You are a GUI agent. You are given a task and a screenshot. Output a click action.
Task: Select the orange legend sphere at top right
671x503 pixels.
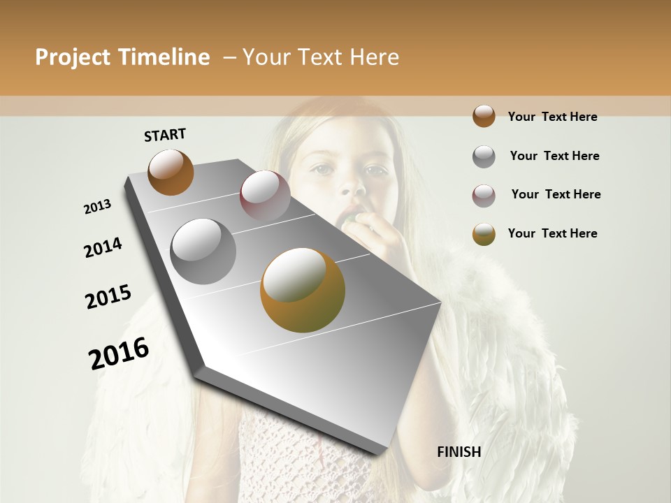coord(482,116)
